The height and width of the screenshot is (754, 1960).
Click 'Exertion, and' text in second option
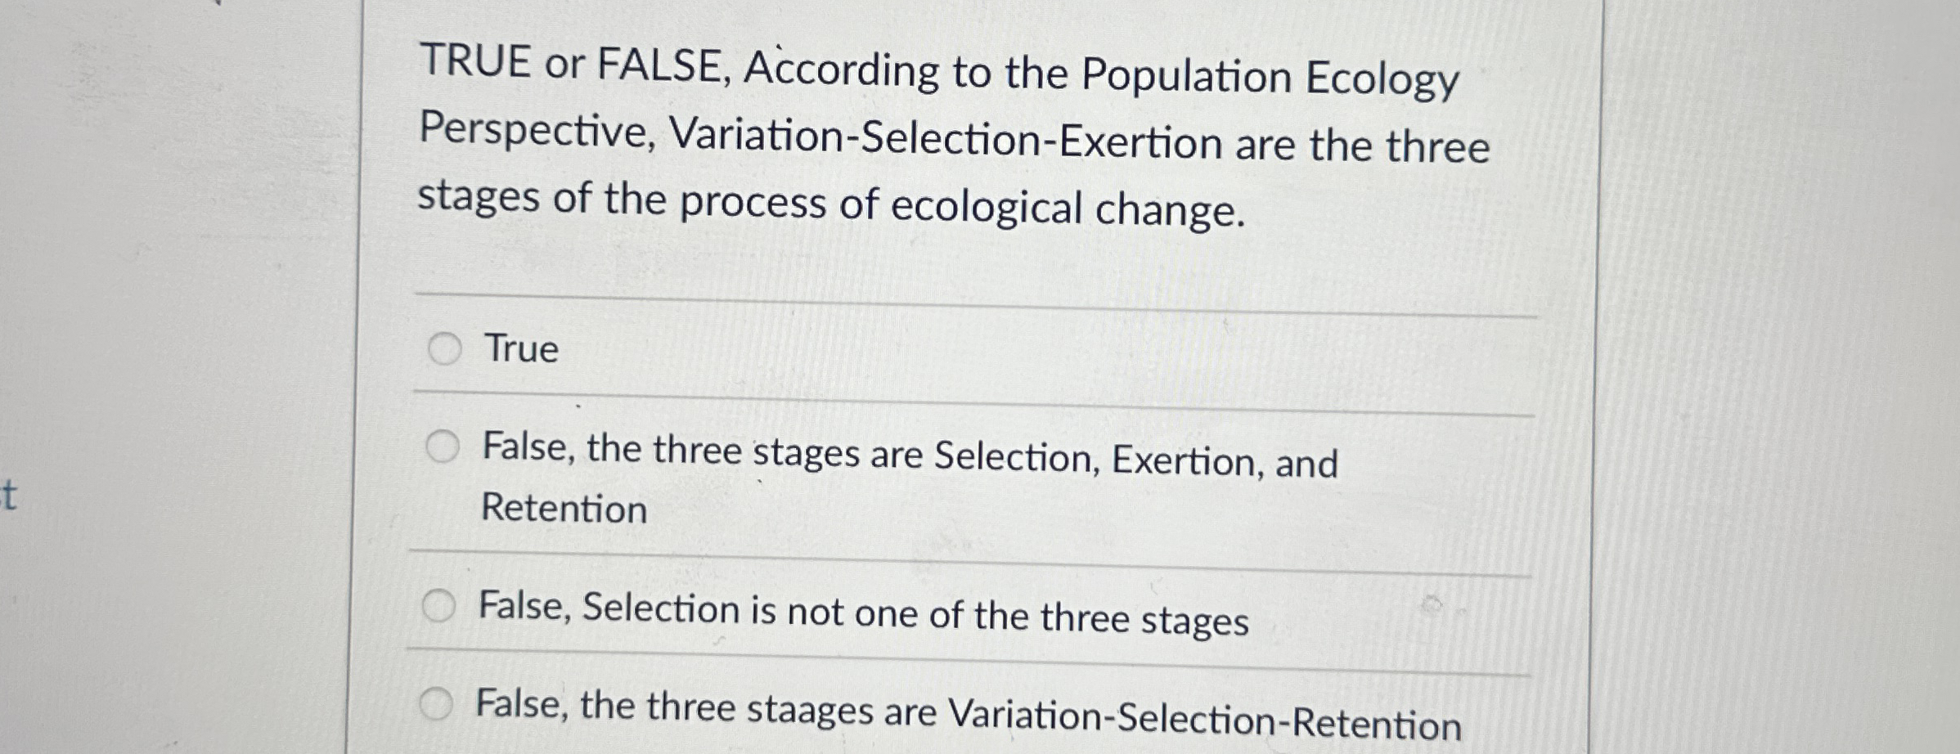point(1224,462)
